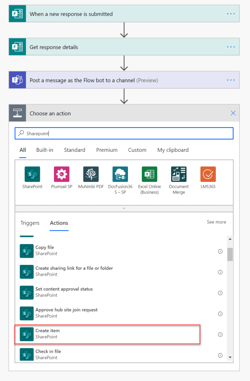Select the SharePoint connector icon

[32, 174]
